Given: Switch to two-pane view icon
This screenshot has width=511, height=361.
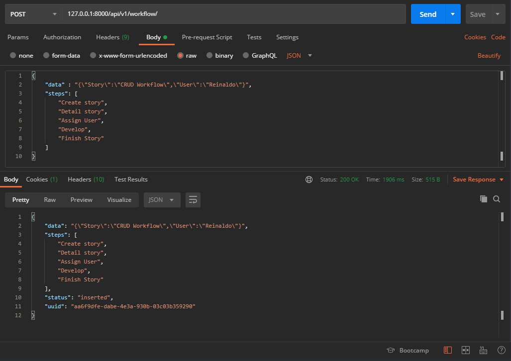Looking at the screenshot, I should pyautogui.click(x=466, y=350).
